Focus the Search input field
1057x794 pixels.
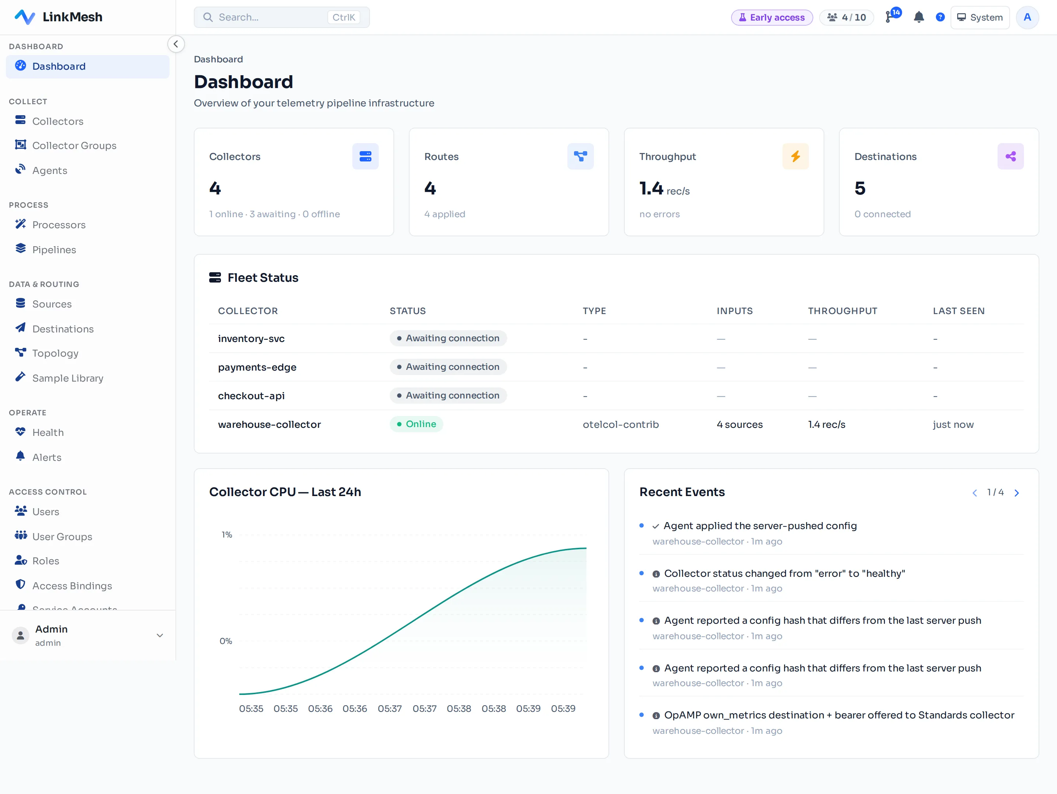pyautogui.click(x=281, y=17)
